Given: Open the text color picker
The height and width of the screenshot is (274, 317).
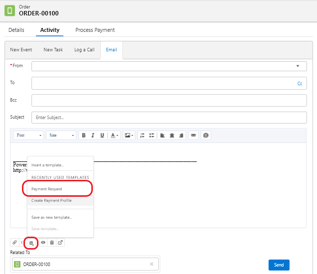Looking at the screenshot, I should 115,136.
